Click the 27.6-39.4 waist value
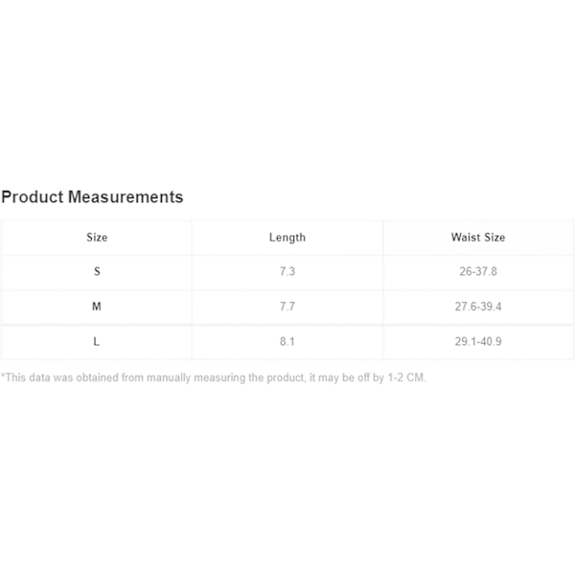The width and height of the screenshot is (575, 575). [478, 307]
